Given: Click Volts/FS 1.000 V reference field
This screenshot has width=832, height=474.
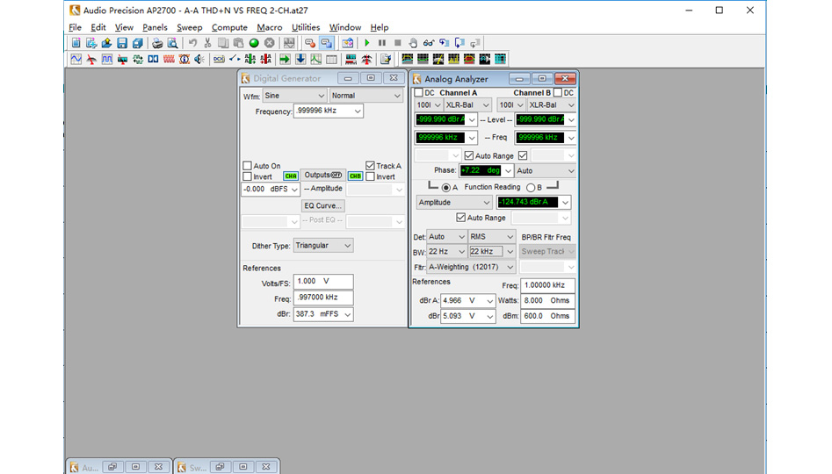Looking at the screenshot, I should [323, 282].
